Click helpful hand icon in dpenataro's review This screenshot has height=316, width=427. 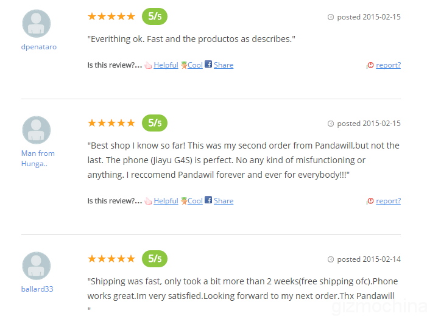pos(148,65)
